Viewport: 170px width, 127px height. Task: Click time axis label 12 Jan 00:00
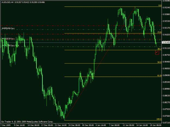point(128,125)
